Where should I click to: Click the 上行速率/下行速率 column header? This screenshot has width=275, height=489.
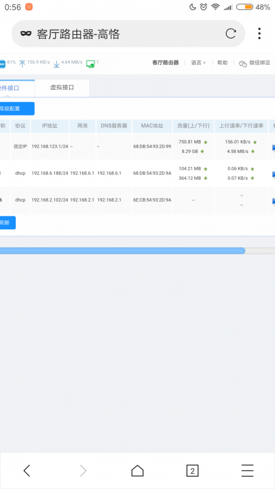[241, 126]
